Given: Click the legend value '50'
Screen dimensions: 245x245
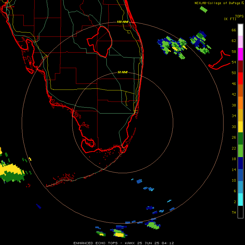Looking at the screenshot, I should (x=234, y=73).
